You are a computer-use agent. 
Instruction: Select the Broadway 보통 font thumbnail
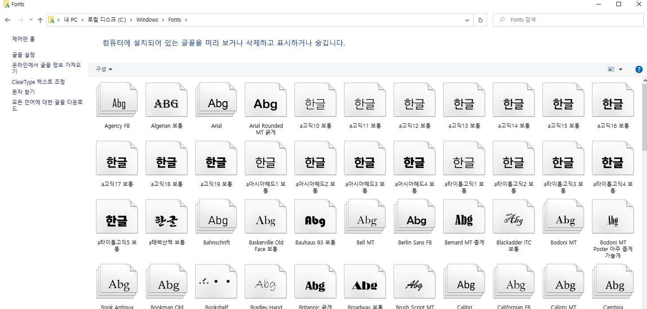tap(365, 282)
